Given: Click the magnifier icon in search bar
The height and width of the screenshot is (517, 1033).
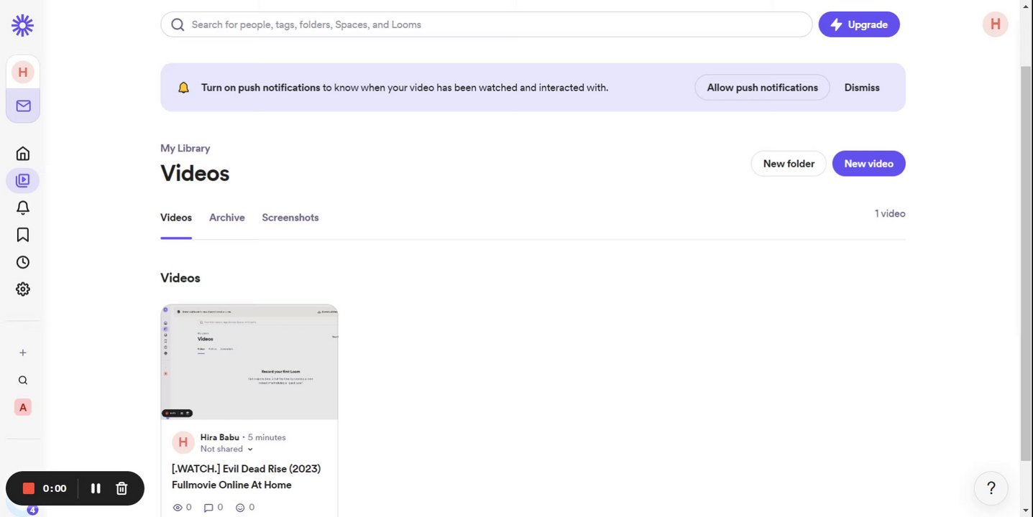Looking at the screenshot, I should tap(178, 24).
